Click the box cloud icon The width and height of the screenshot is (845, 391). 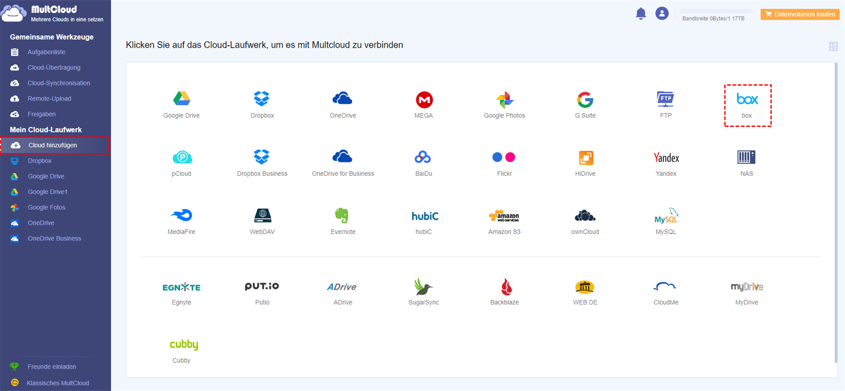pos(747,99)
